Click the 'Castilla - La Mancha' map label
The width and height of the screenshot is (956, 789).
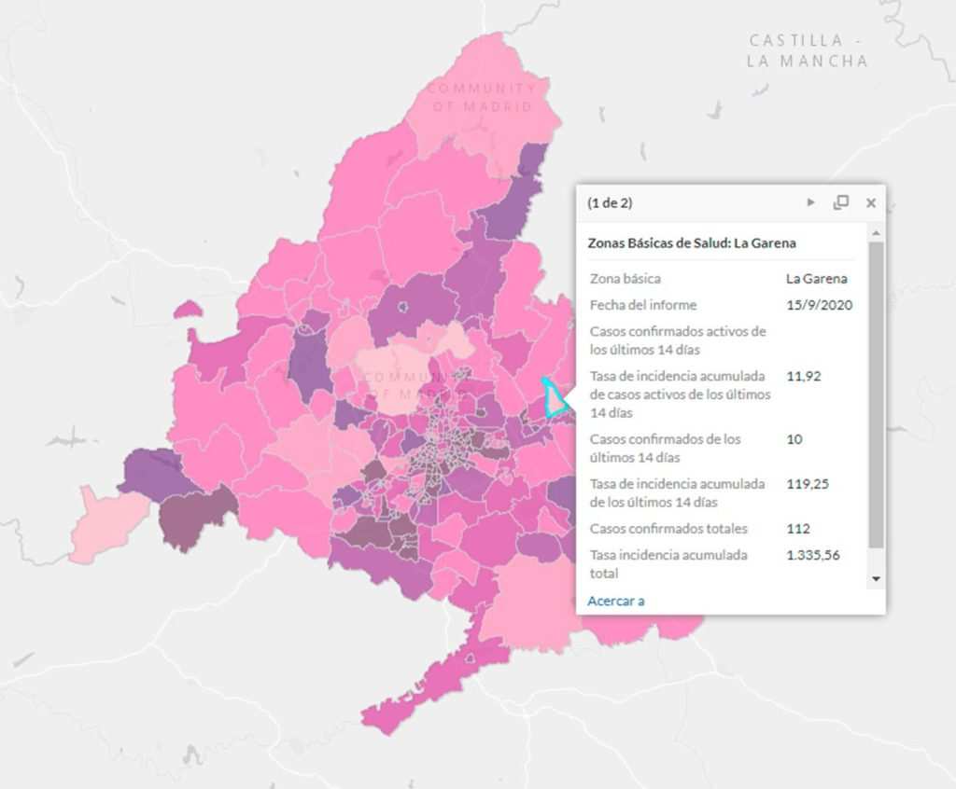tap(808, 50)
